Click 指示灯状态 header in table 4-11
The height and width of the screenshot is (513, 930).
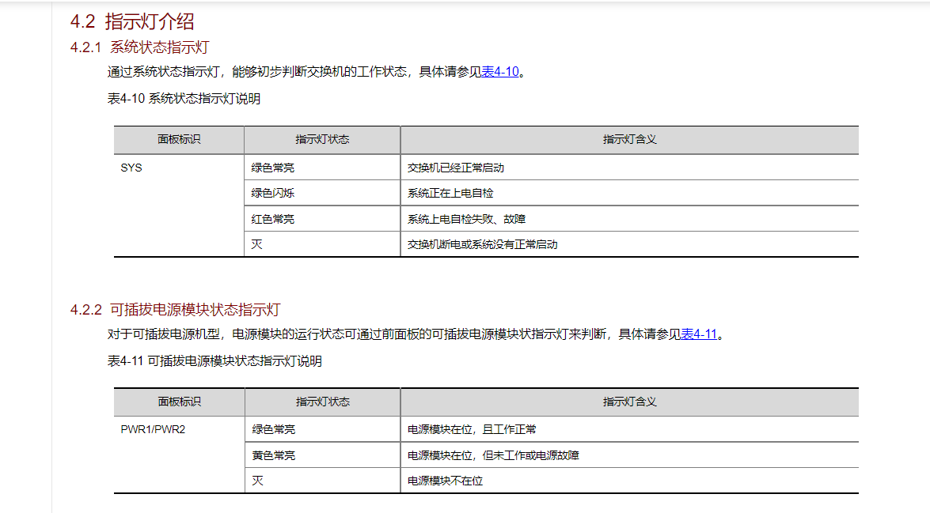323,402
